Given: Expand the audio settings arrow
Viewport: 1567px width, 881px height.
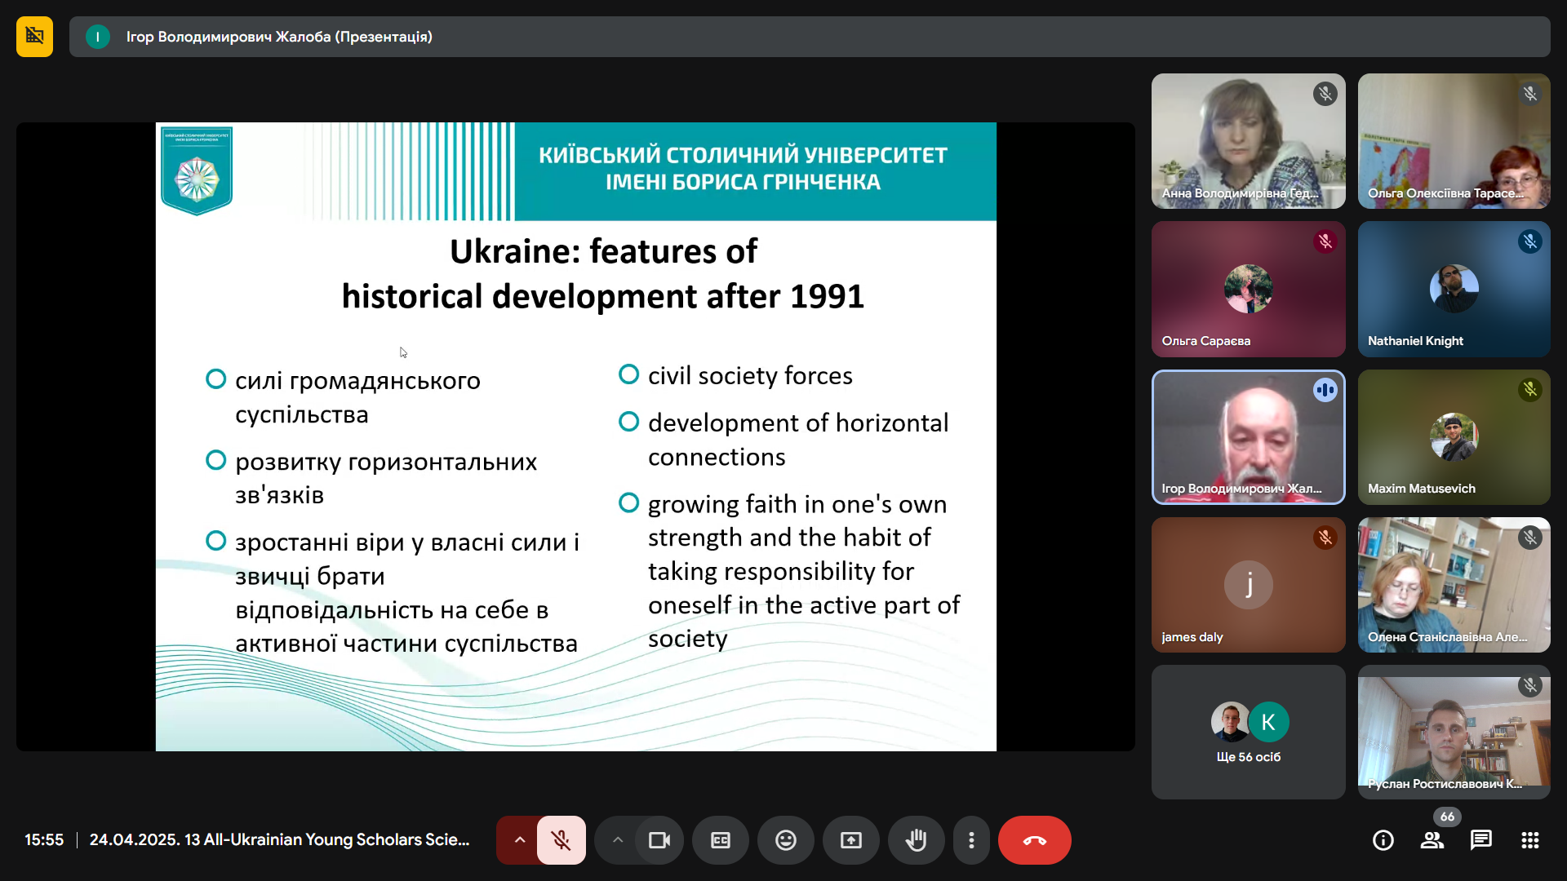Looking at the screenshot, I should 519,840.
